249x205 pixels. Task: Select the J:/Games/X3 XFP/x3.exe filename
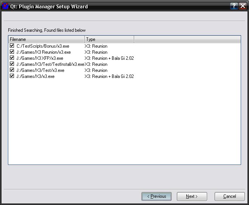point(40,58)
